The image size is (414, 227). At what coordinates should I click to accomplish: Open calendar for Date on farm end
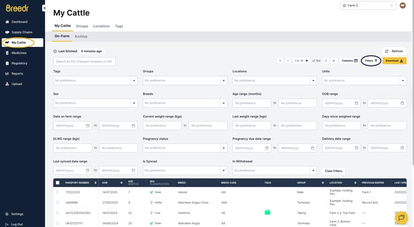(x=133, y=125)
